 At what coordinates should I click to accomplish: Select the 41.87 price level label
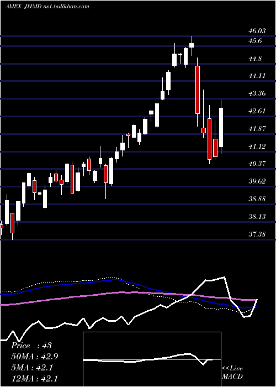[257, 129]
